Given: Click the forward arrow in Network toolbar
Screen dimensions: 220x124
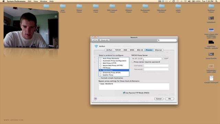Looking at the screenshot, I should pos(97,40).
